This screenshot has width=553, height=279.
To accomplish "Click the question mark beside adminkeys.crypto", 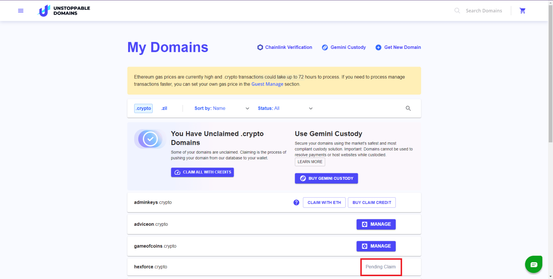I will pyautogui.click(x=296, y=202).
